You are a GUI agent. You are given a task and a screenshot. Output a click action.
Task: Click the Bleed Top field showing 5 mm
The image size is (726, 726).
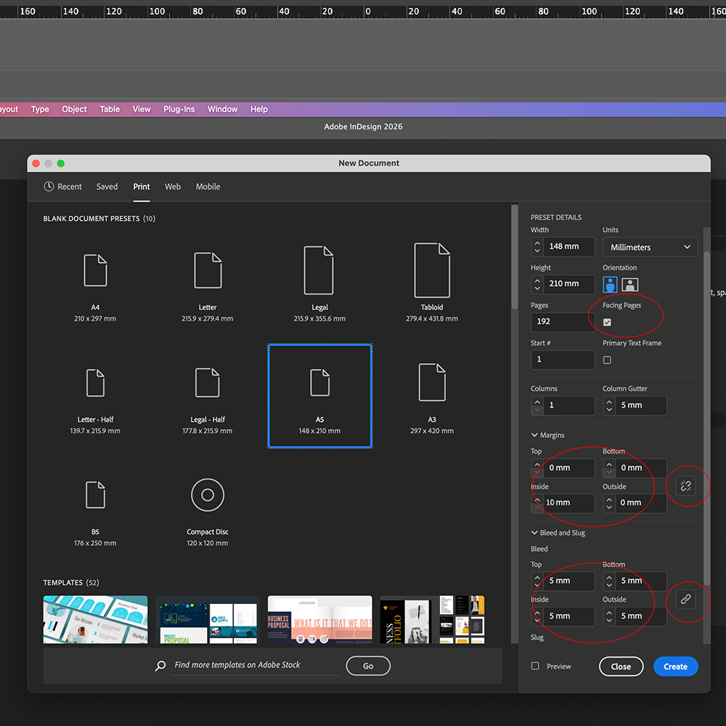569,581
